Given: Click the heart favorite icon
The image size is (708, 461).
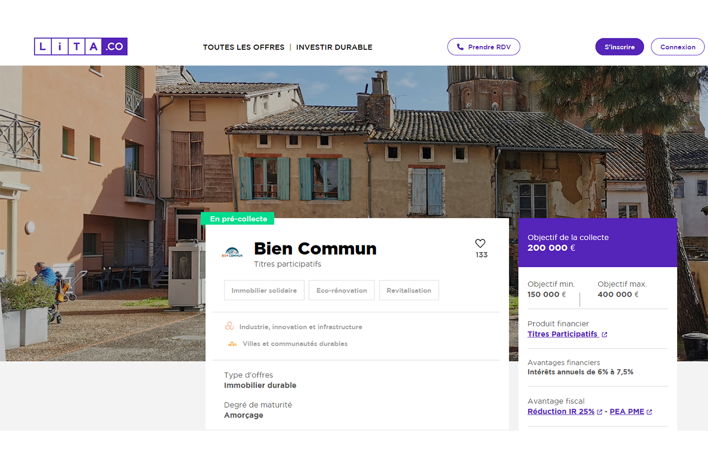Looking at the screenshot, I should pyautogui.click(x=480, y=243).
